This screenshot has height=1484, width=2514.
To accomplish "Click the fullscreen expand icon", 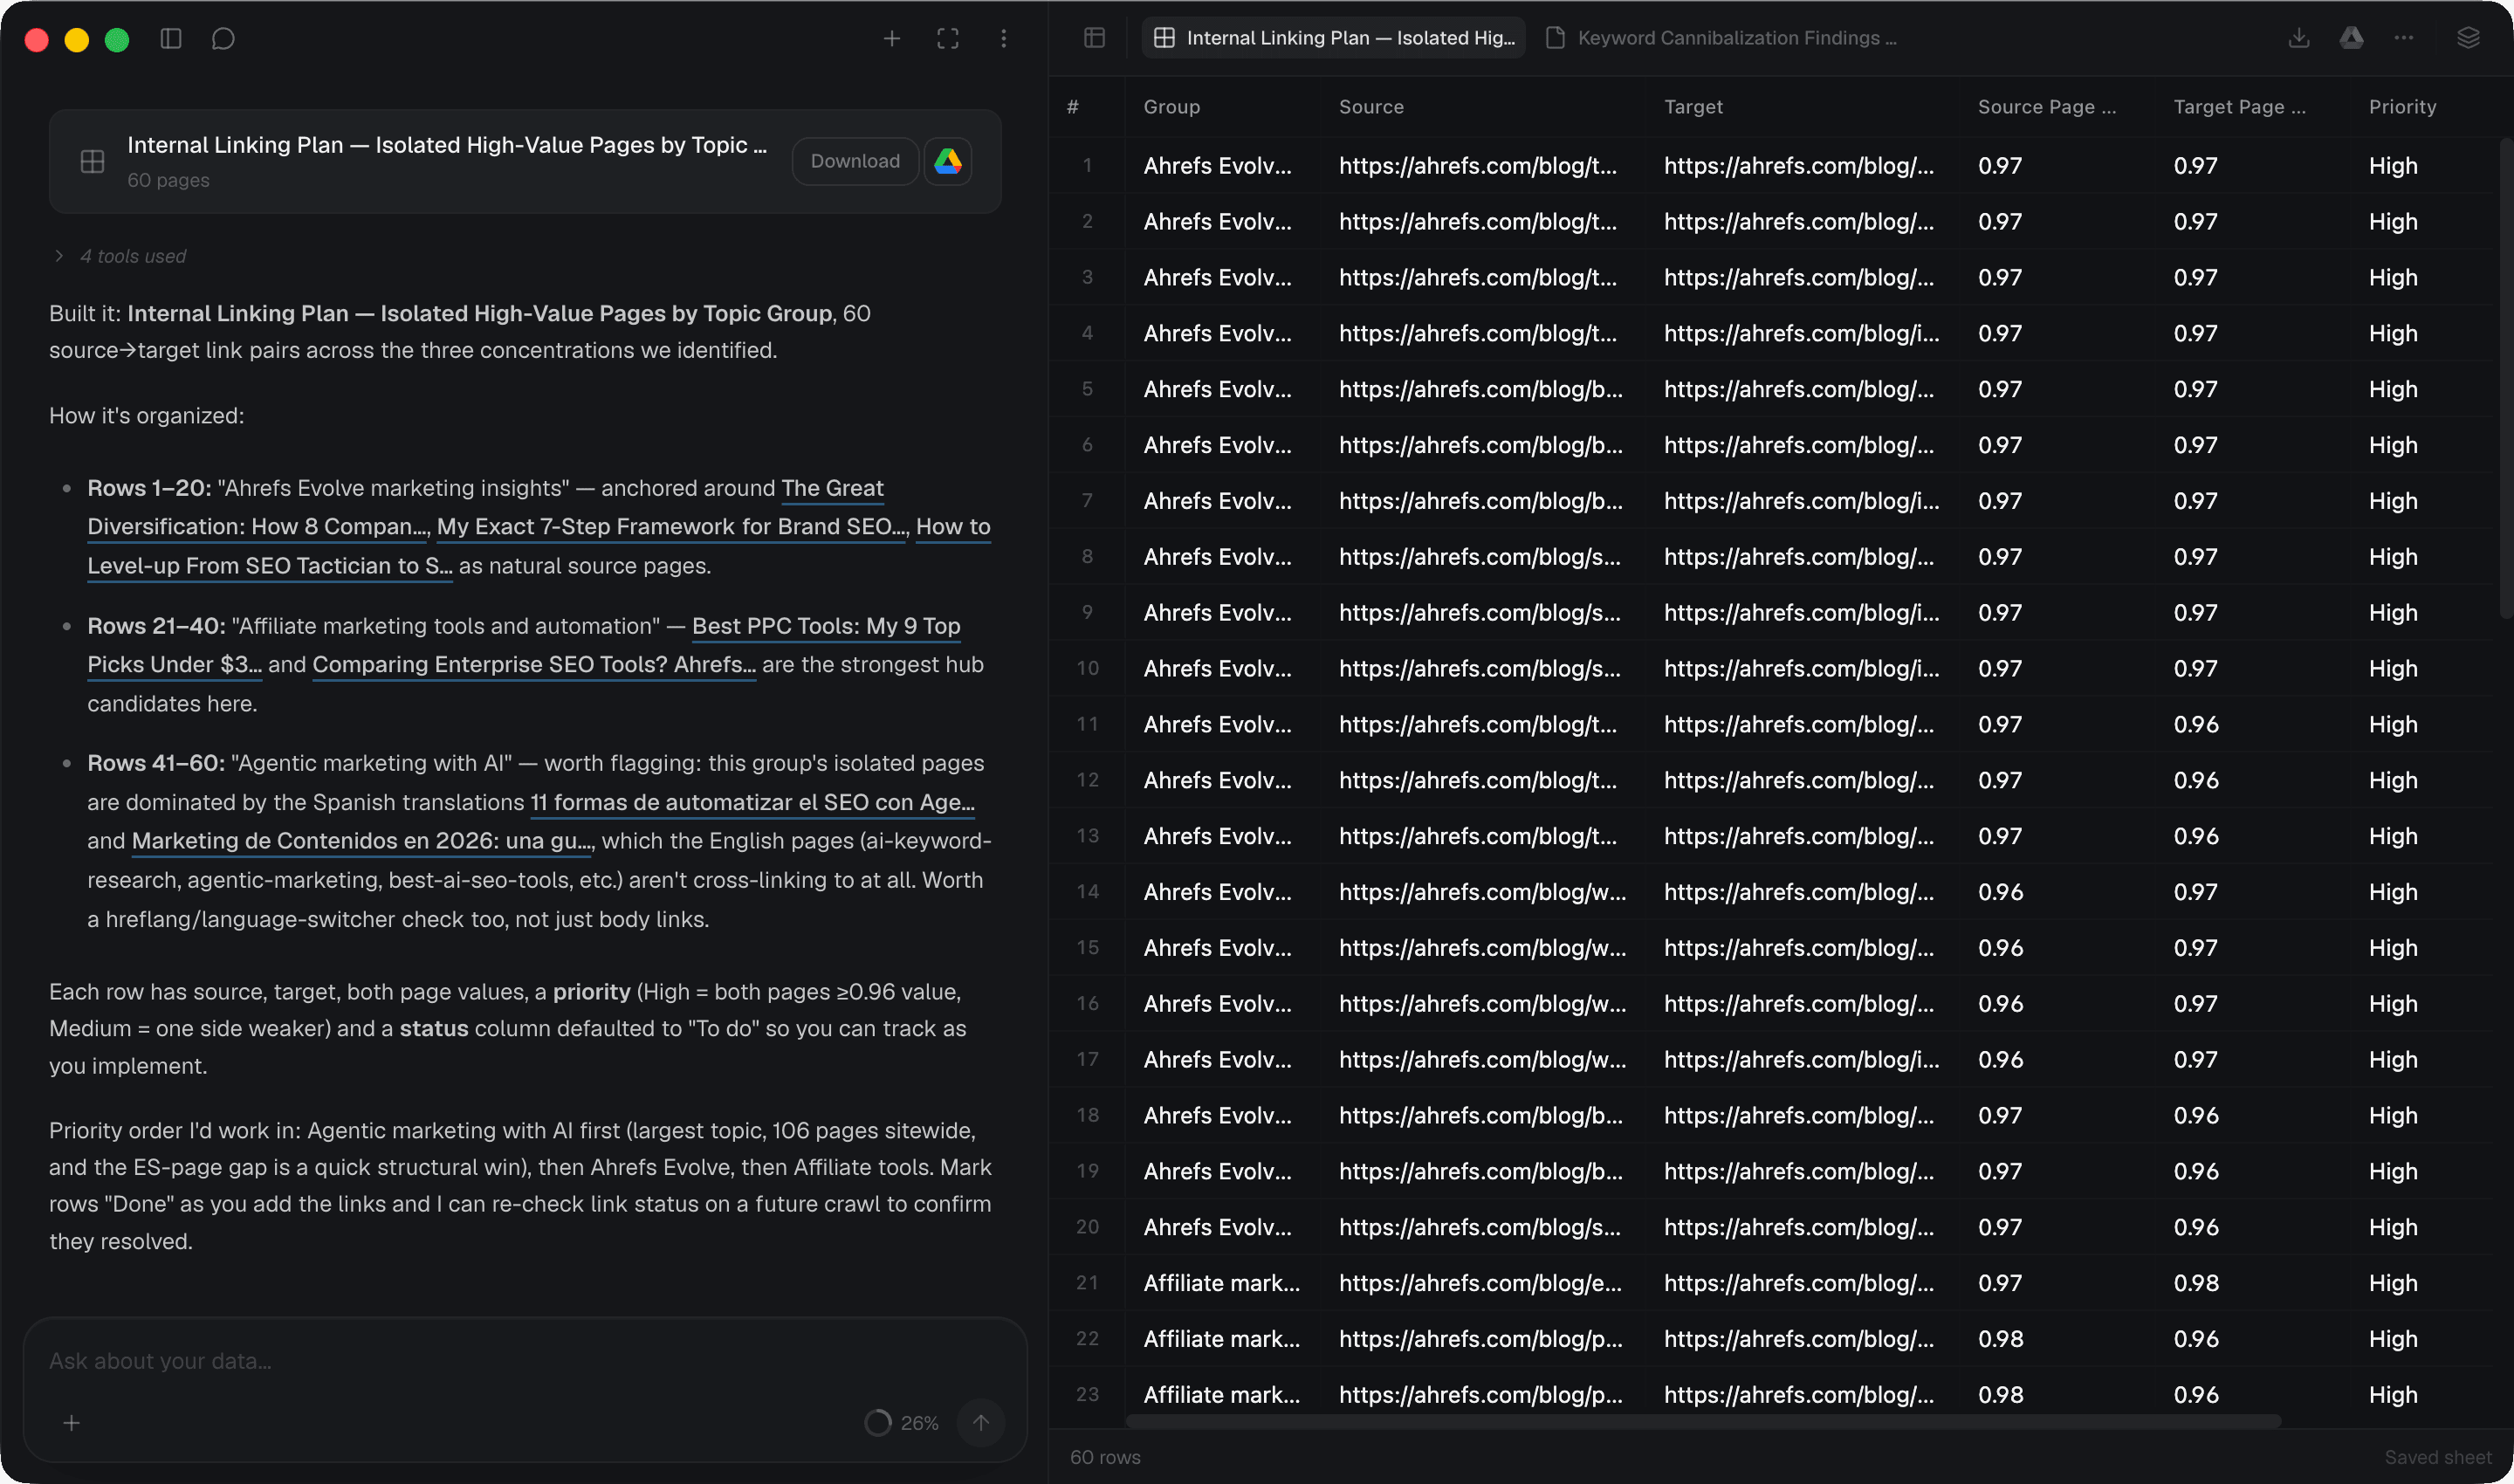I will [948, 38].
